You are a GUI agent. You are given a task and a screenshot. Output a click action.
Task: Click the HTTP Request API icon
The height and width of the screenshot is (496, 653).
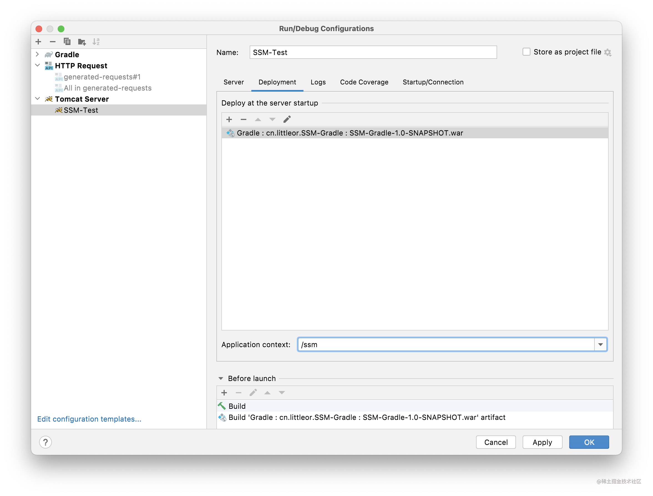tap(49, 66)
